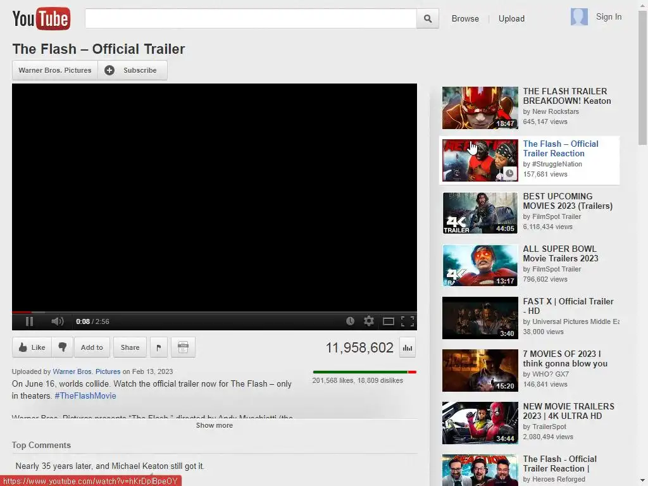The width and height of the screenshot is (648, 486).
Task: Open the BEST UPCOMING MOVIES 2023 title
Action: click(568, 201)
